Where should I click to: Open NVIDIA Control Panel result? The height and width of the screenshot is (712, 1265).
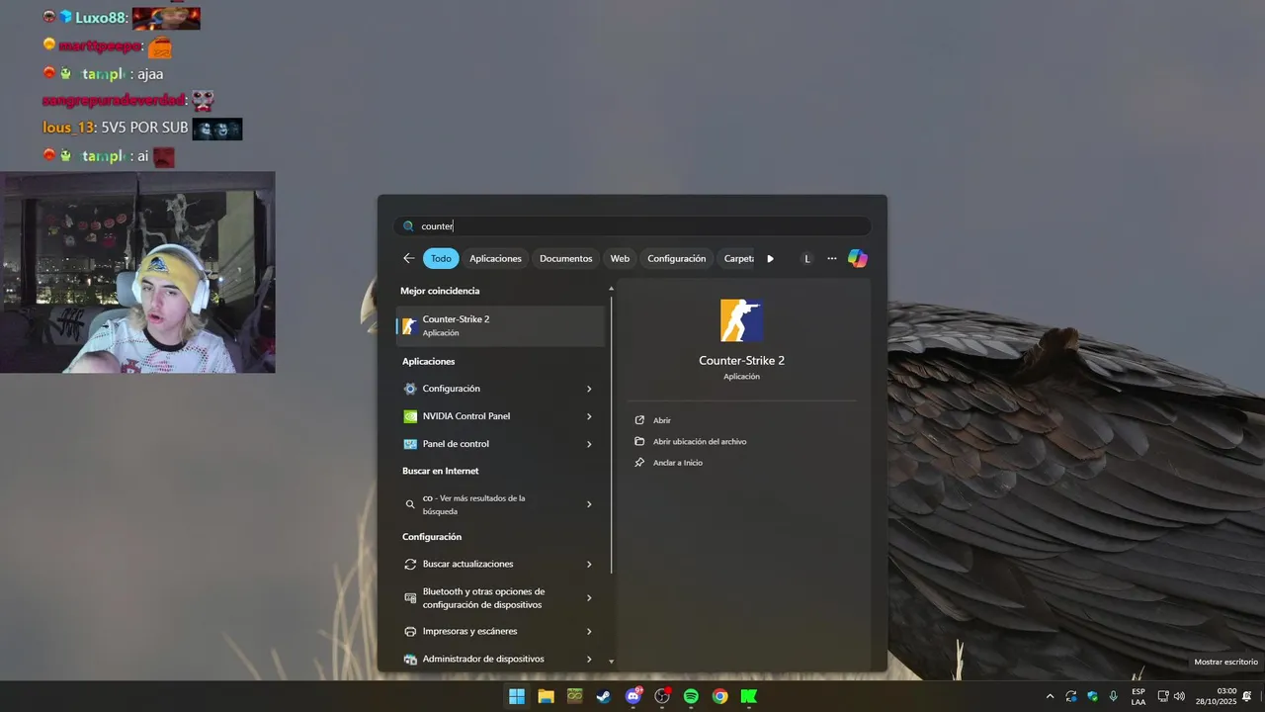[x=500, y=416]
